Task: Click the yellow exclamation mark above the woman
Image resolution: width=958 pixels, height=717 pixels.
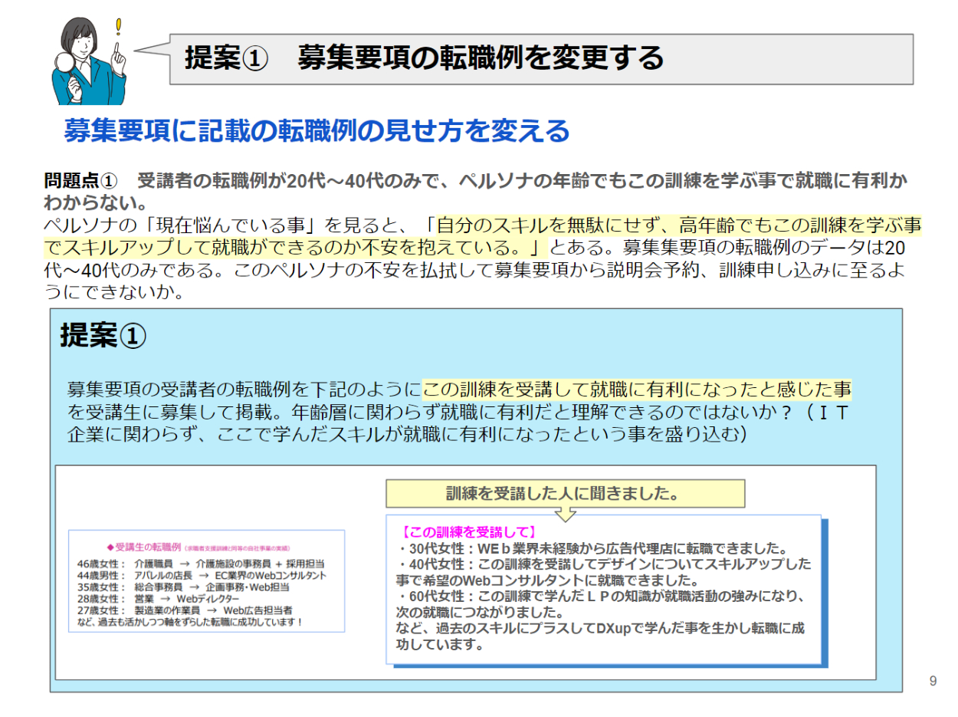Action: (x=118, y=28)
